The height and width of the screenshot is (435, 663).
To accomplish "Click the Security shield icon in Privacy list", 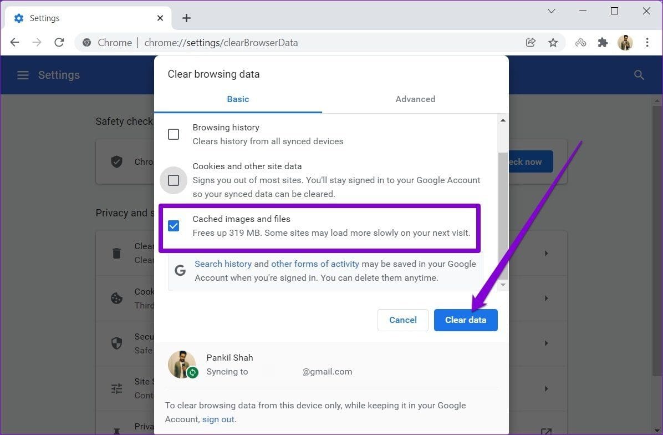I will point(117,343).
